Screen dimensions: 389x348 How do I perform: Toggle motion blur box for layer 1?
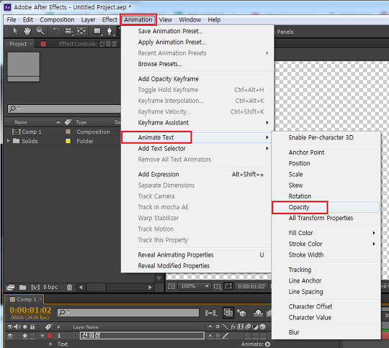tap(248, 336)
